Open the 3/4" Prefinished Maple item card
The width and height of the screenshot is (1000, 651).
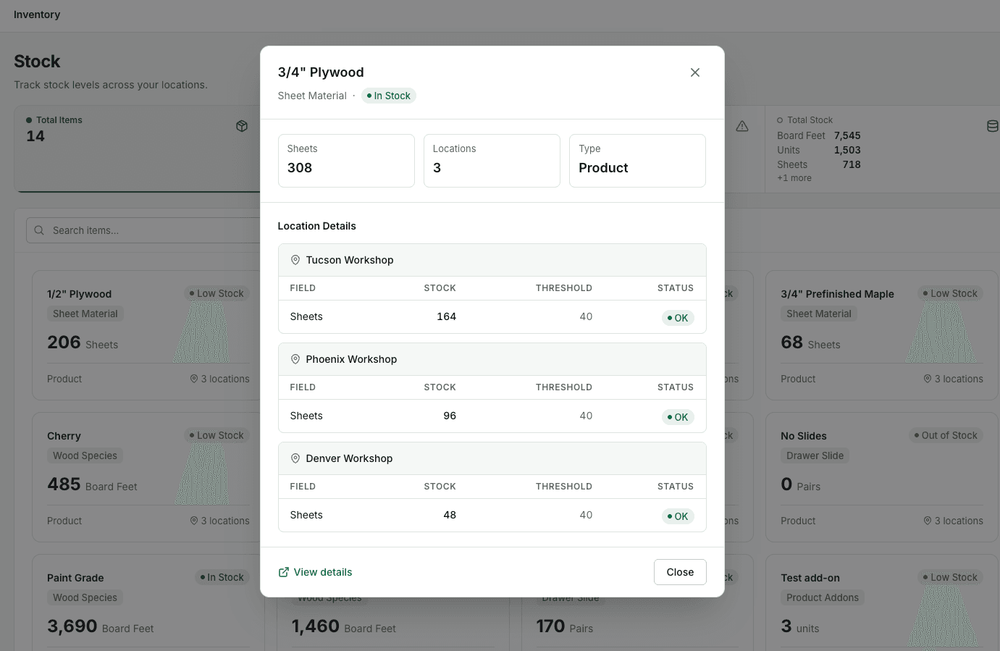[x=881, y=335]
